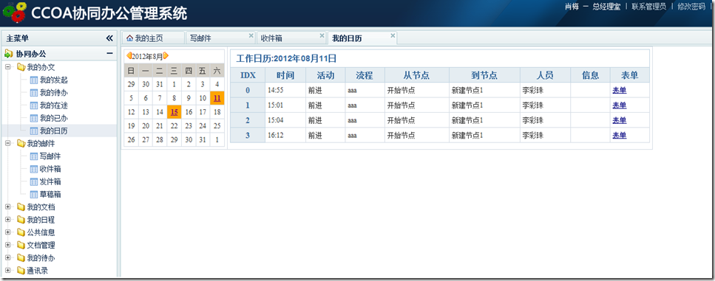Open 收件箱 from the sidebar tree
This screenshot has width=715, height=281.
pyautogui.click(x=50, y=169)
